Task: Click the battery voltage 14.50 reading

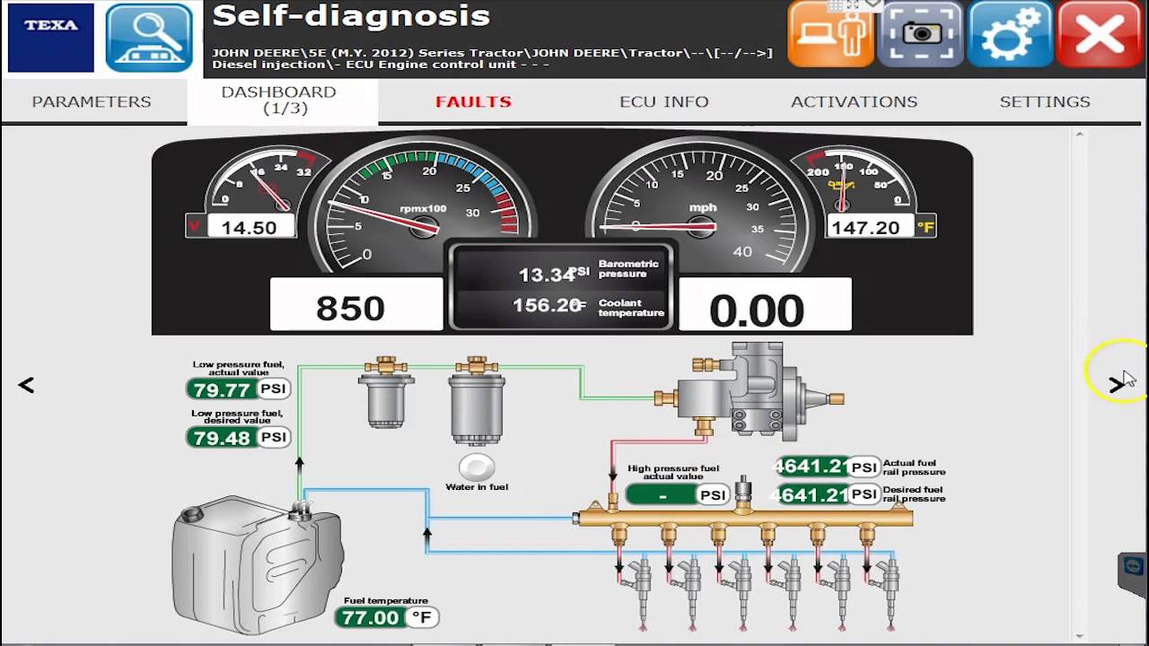Action: tap(250, 227)
